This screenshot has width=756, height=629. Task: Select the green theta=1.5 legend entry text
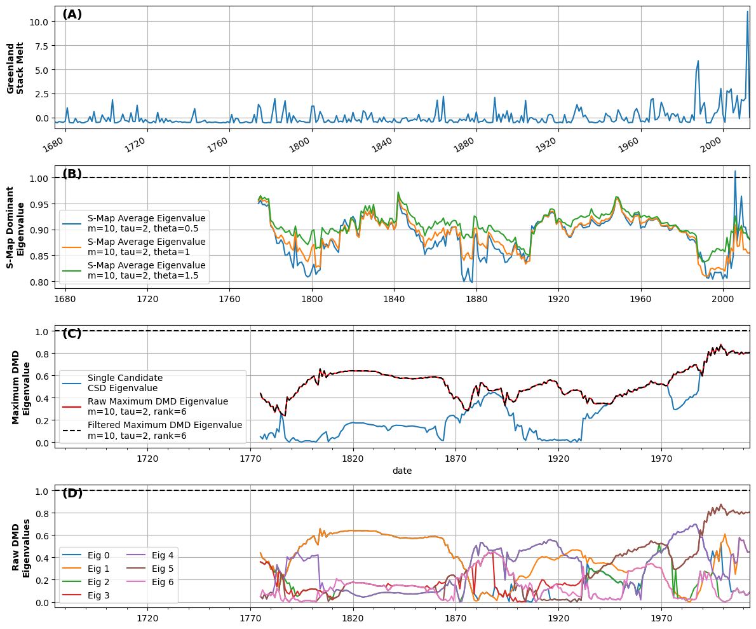point(146,270)
